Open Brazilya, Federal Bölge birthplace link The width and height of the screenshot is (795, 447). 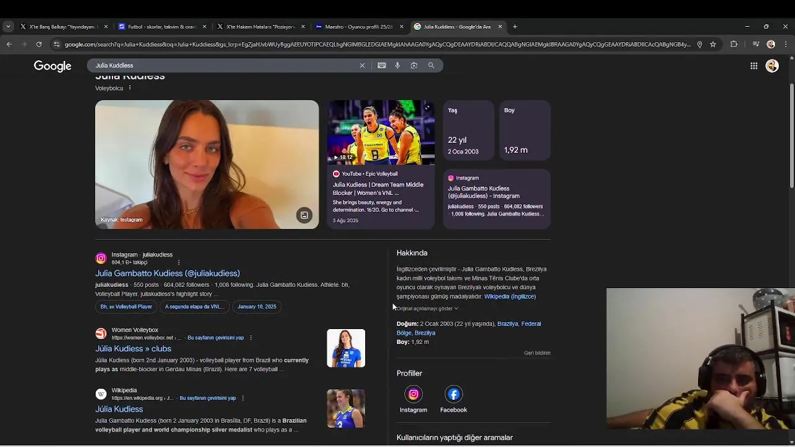point(469,328)
